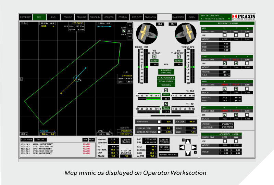Switch display to NIGHT mode
The width and height of the screenshot is (274, 185).
coord(92,140)
